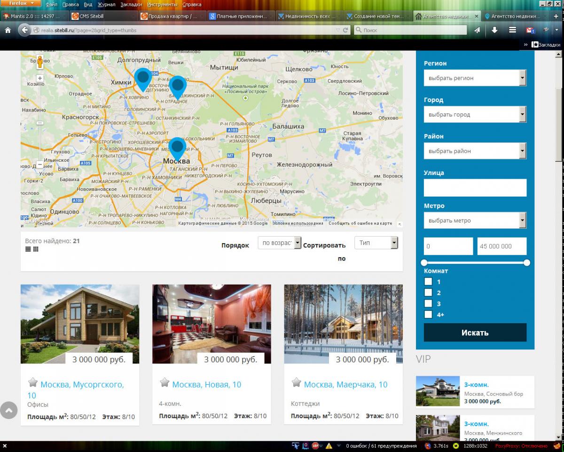Click Сообщить об ошибке на карте link

point(360,223)
